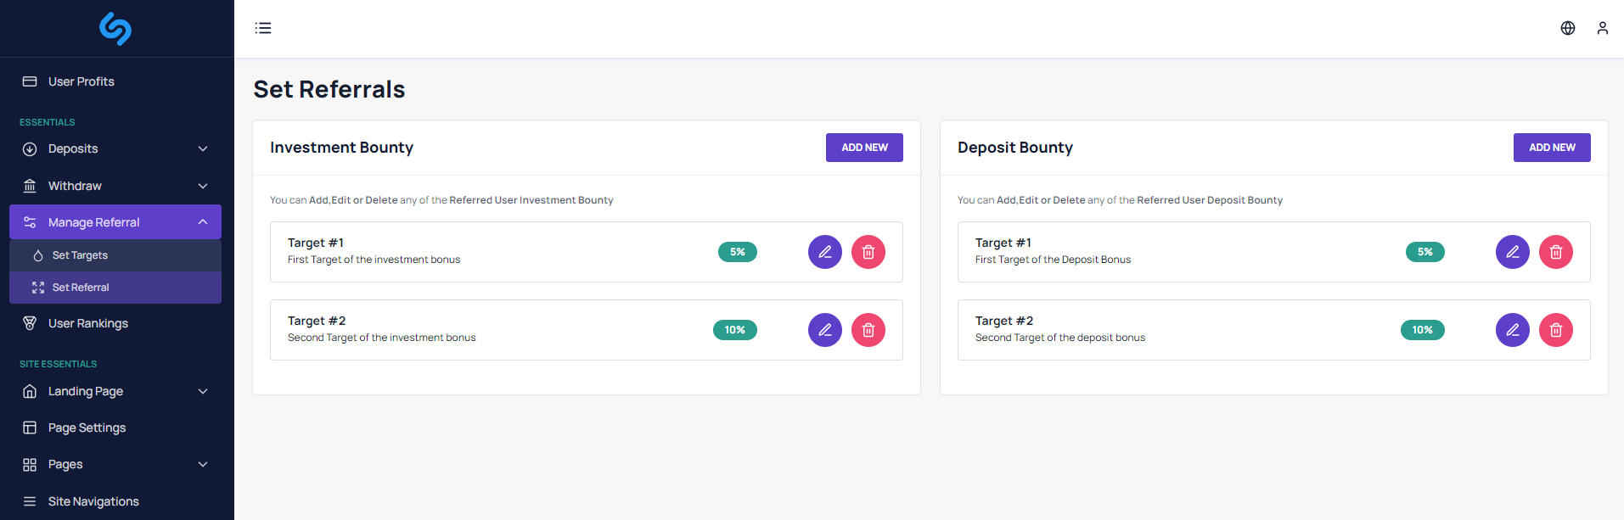
Task: Open the user profile icon
Action: coord(1602,28)
